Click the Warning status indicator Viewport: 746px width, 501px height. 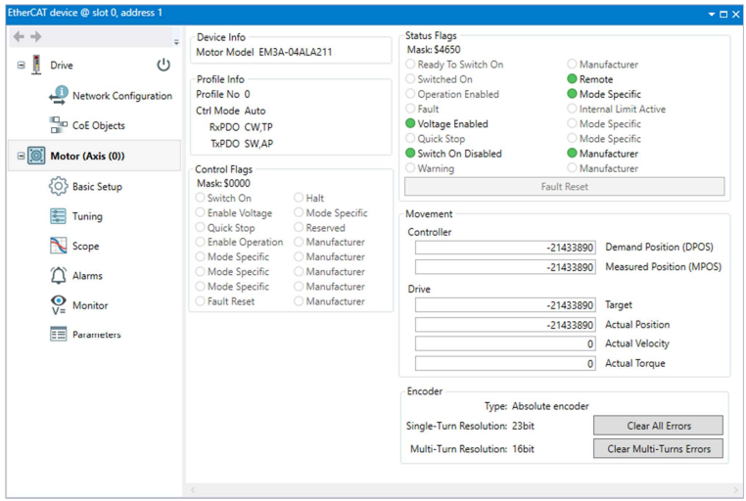[x=410, y=167]
